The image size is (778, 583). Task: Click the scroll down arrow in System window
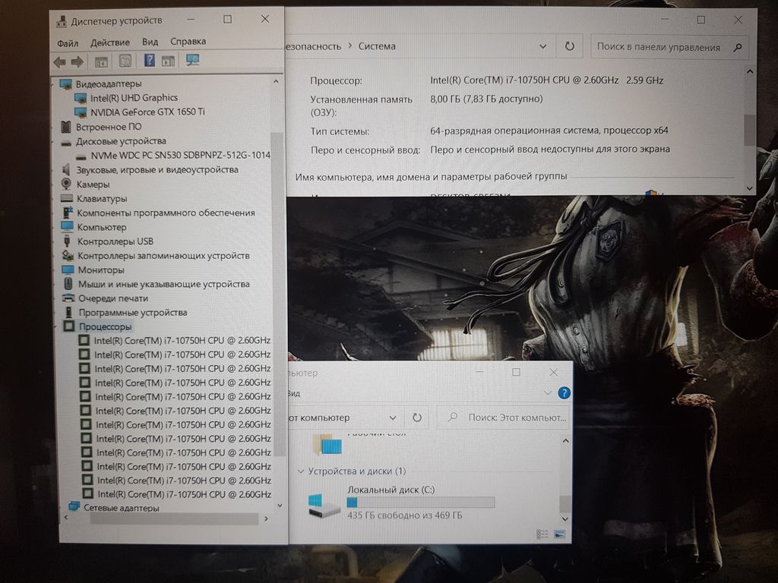(750, 188)
